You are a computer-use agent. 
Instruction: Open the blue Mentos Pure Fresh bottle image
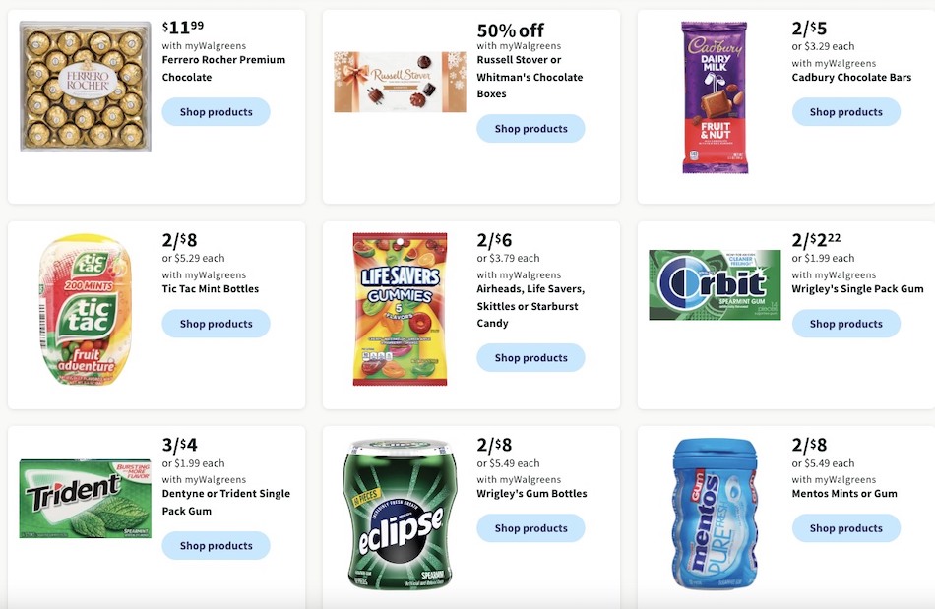(714, 517)
